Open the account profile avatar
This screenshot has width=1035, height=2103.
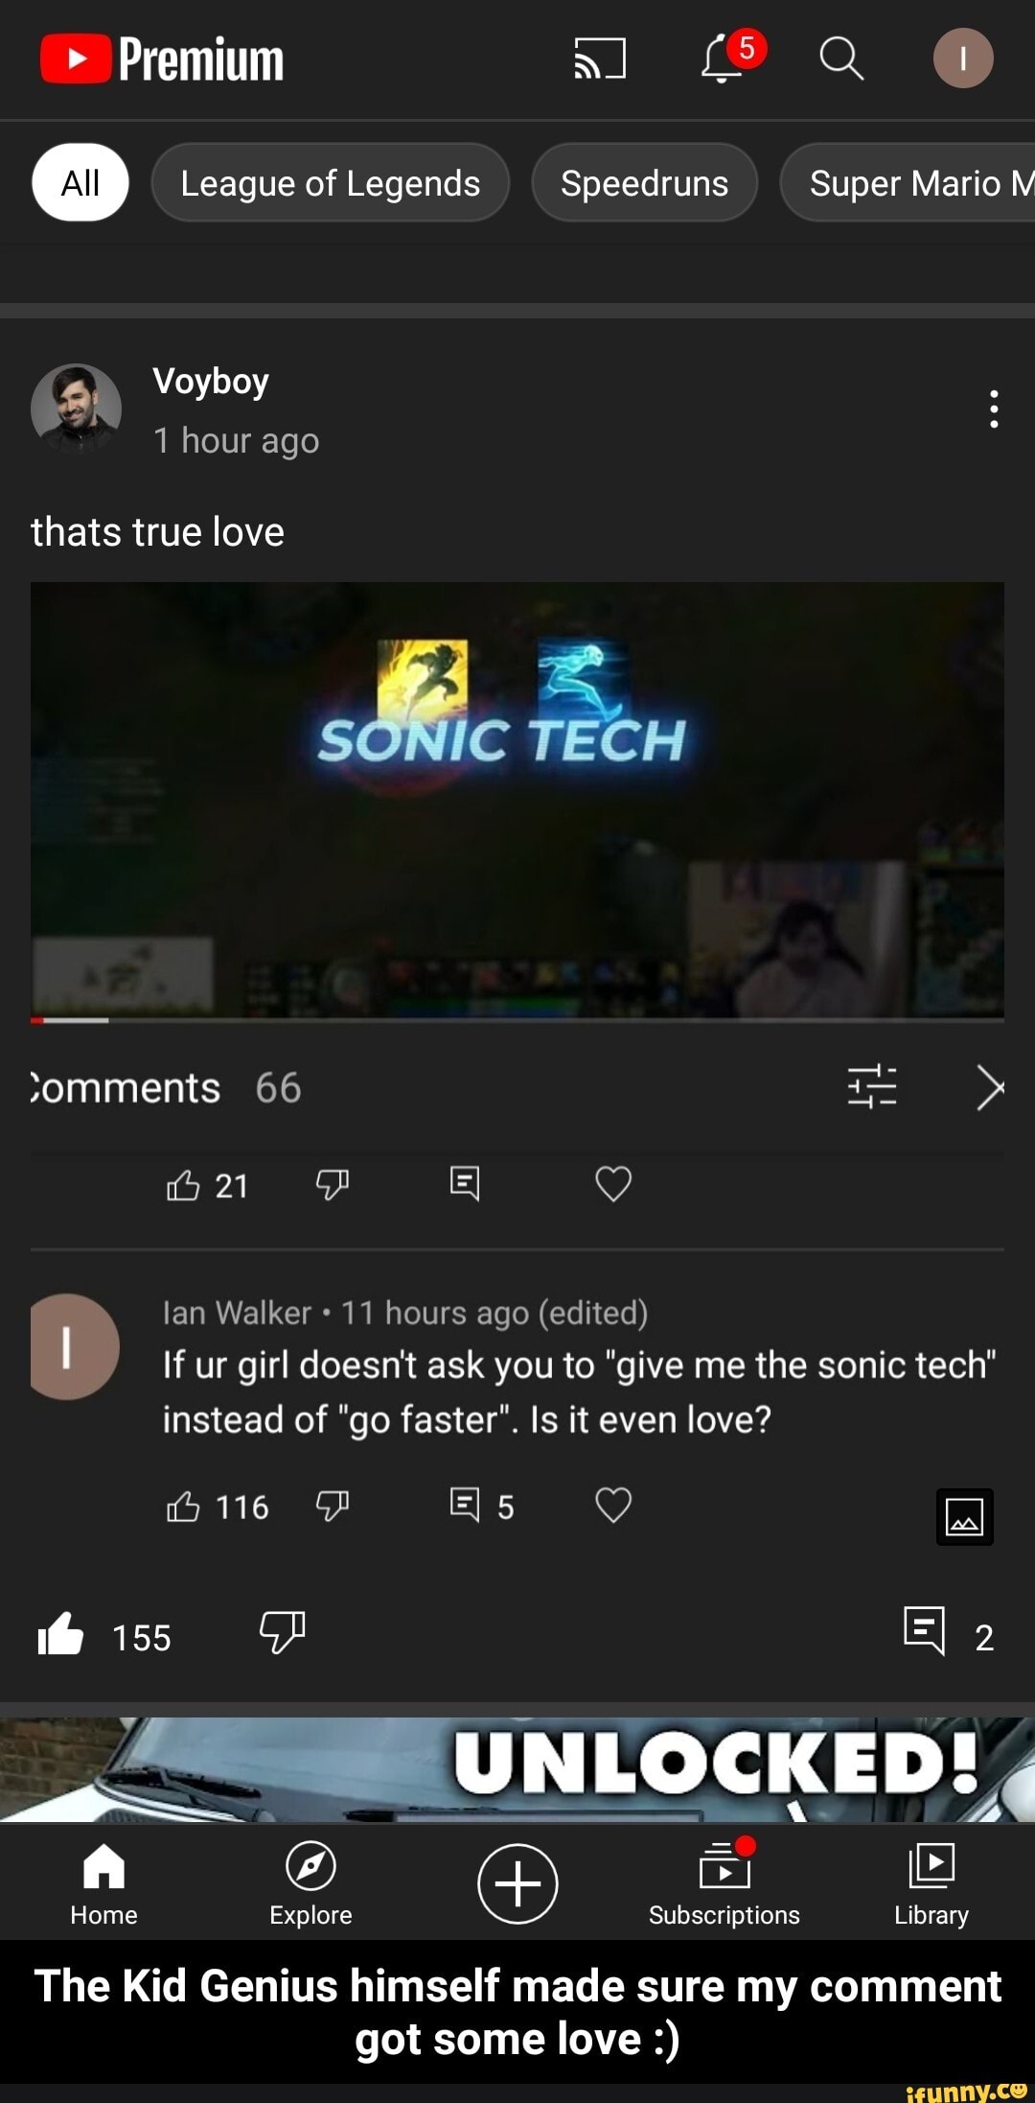click(x=963, y=58)
